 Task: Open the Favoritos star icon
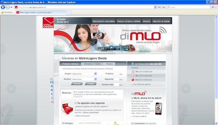(2, 12)
